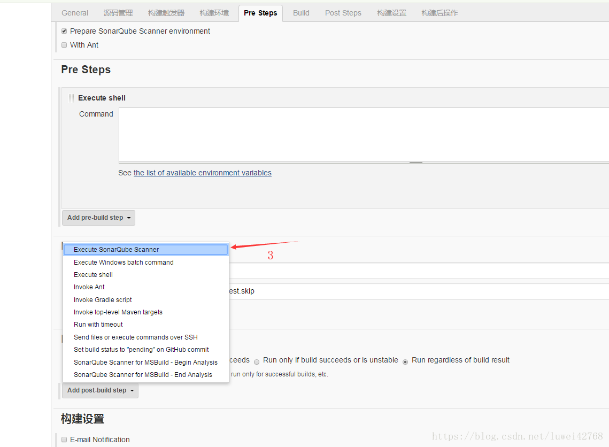The image size is (609, 447).
Task: Open the 构建后操作 tab
Action: coord(440,13)
